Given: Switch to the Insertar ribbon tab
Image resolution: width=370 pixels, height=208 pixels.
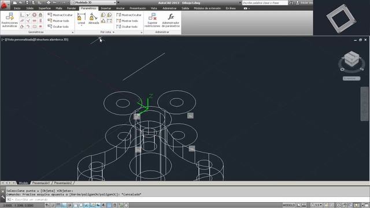Looking at the screenshot, I should click(106, 8).
